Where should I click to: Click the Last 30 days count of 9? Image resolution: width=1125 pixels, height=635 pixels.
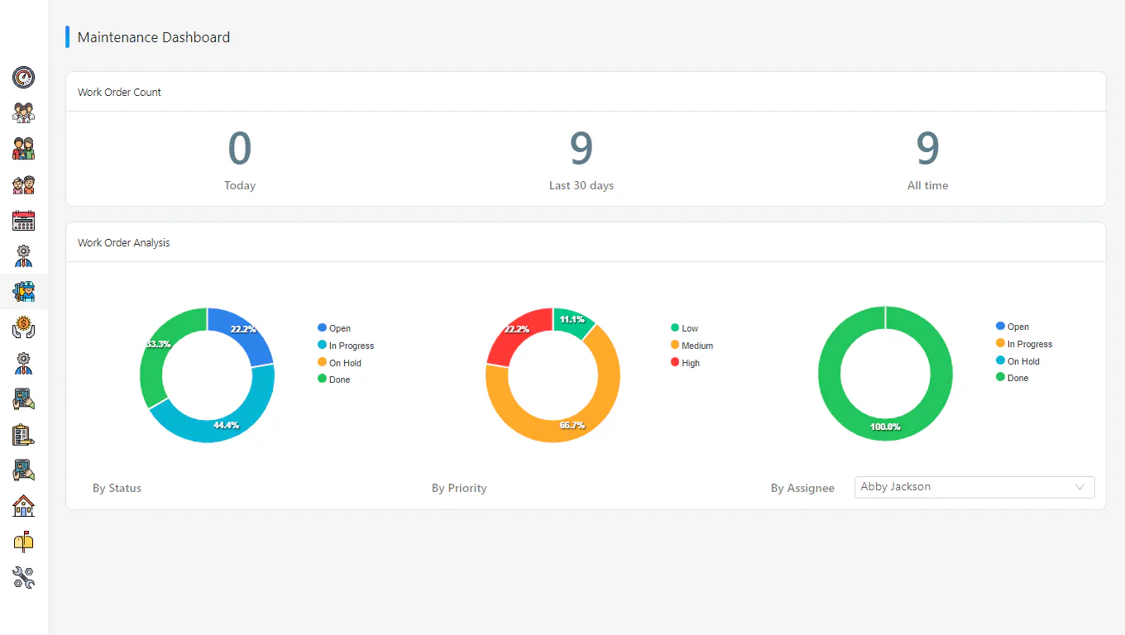[x=582, y=149]
